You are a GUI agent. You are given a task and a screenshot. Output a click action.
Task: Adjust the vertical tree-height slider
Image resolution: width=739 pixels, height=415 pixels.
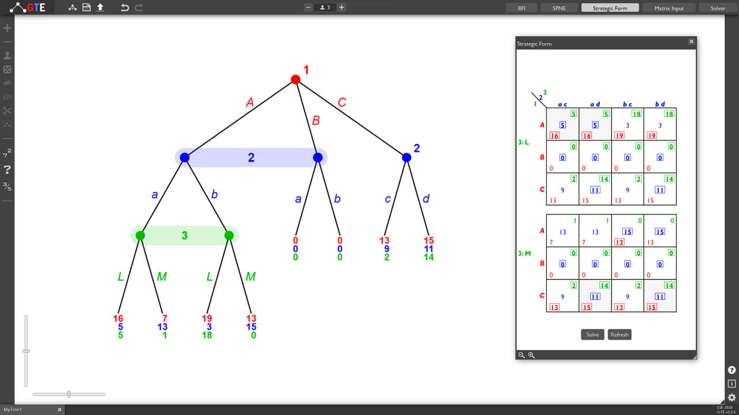pyautogui.click(x=26, y=351)
